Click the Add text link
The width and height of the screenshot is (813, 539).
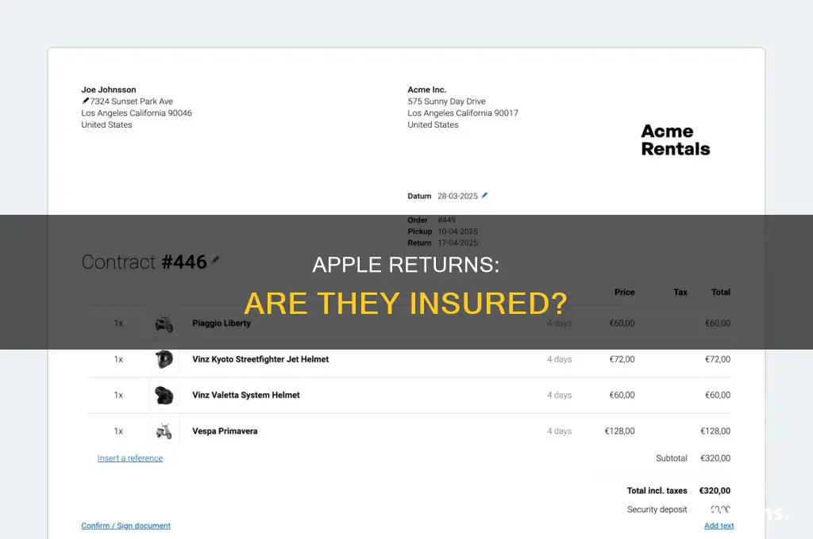tap(719, 526)
